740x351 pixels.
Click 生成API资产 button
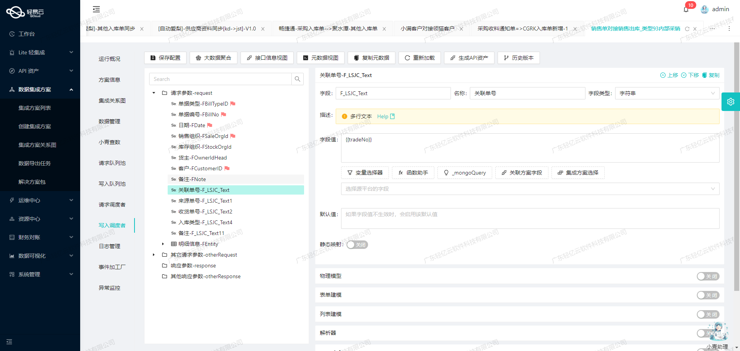click(x=469, y=58)
